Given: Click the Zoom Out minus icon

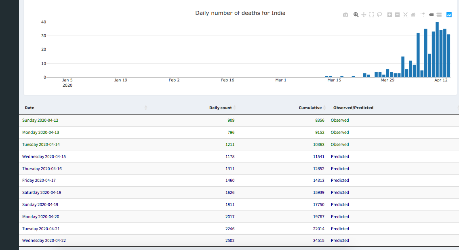Looking at the screenshot, I should click(397, 15).
